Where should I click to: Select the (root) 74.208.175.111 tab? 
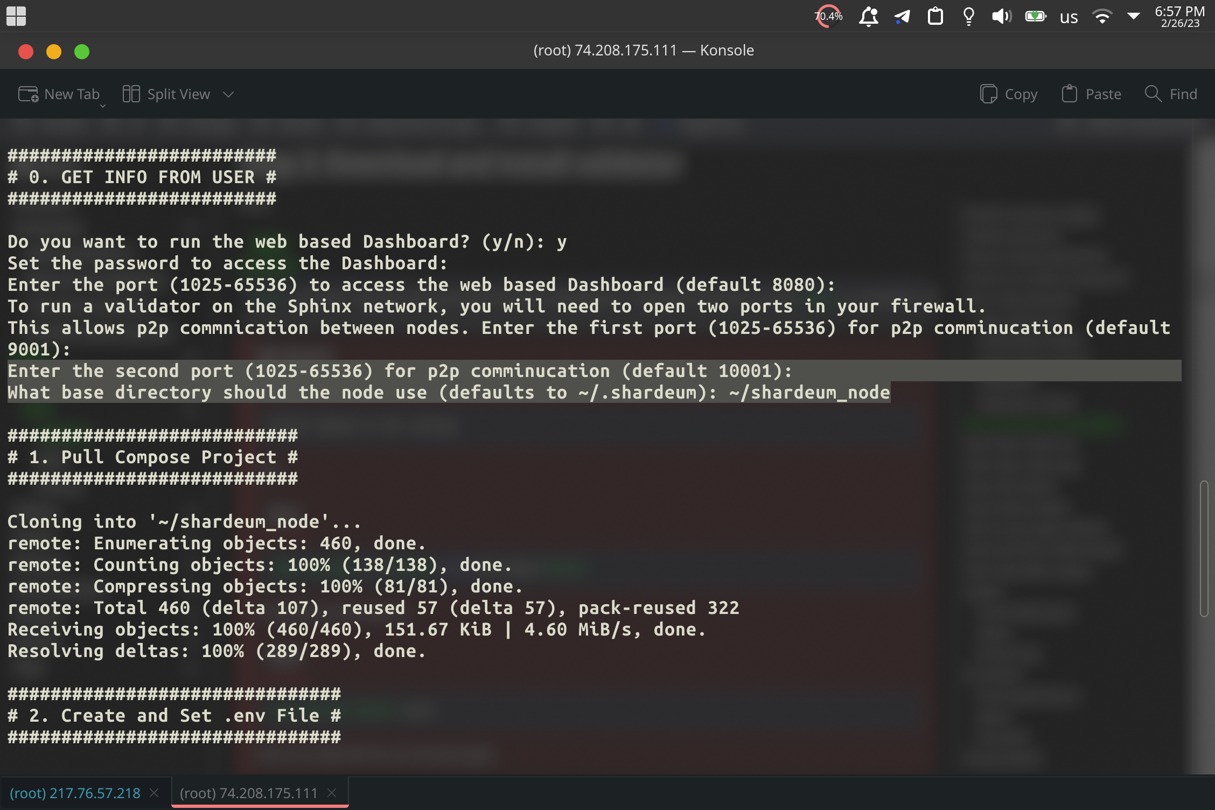click(x=249, y=792)
